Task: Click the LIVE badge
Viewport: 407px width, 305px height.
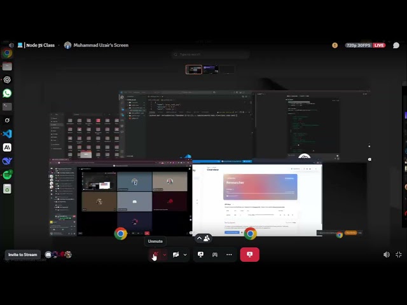Action: pyautogui.click(x=379, y=45)
